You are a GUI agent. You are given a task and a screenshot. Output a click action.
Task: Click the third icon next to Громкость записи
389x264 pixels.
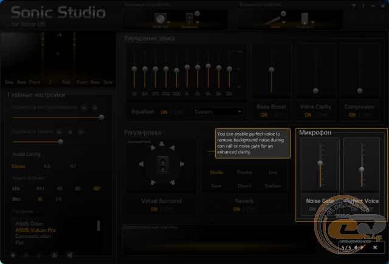point(81,132)
